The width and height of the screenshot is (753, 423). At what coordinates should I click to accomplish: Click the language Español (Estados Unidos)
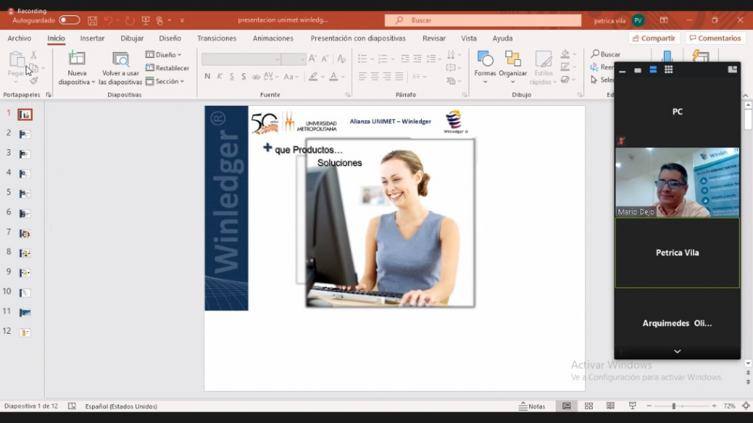point(121,406)
